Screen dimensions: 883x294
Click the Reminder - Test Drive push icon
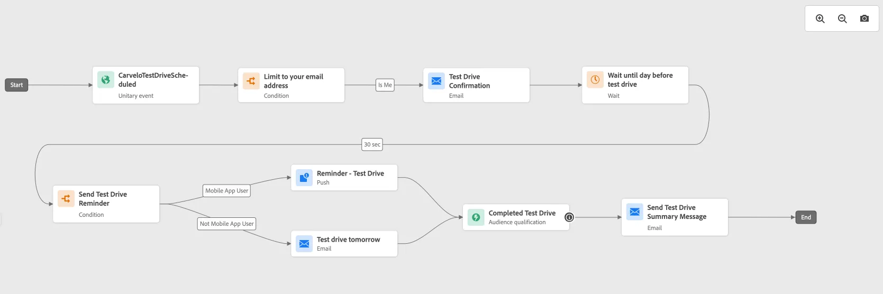[304, 178]
